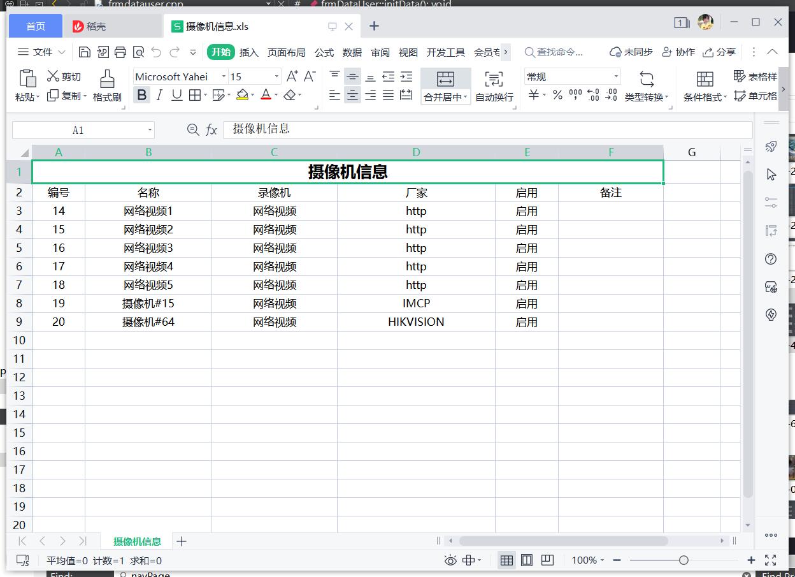
Task: Apply percent style with % icon
Action: point(557,95)
